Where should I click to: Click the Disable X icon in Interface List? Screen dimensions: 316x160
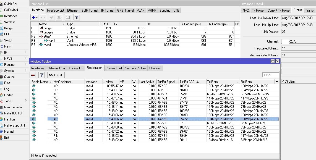[59, 17]
